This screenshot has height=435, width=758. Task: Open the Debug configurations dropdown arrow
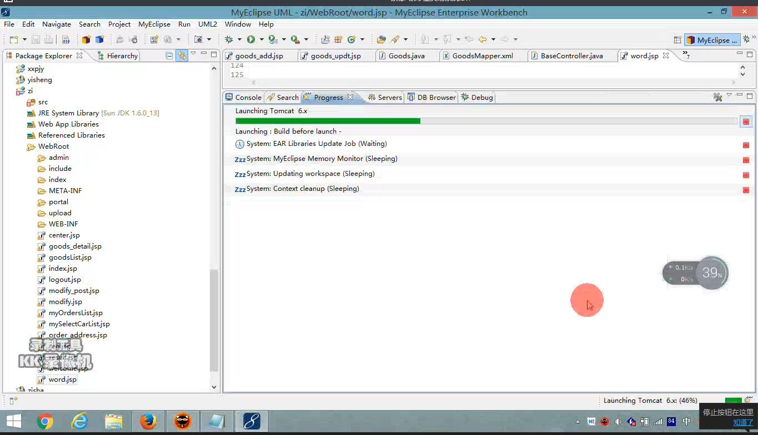click(239, 39)
